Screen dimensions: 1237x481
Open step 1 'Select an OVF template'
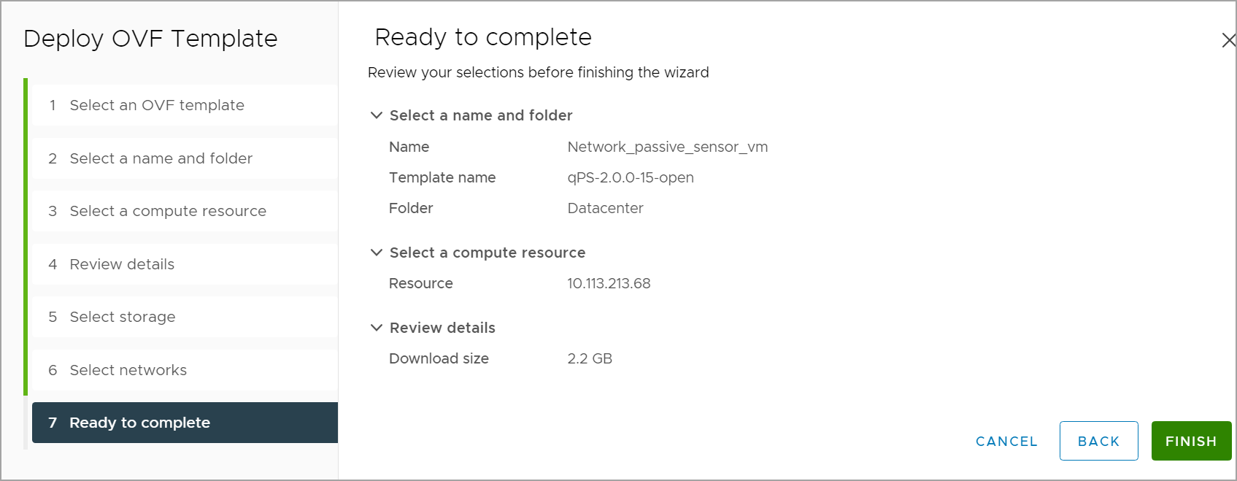point(157,105)
